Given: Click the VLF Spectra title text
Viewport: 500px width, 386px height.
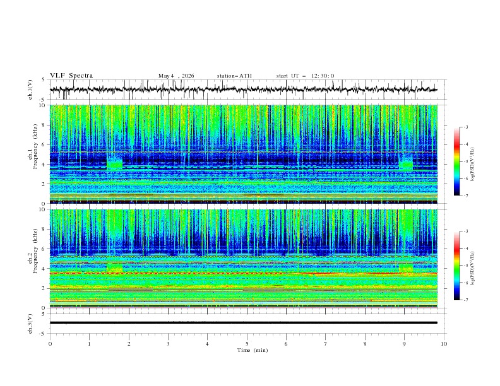Looking at the screenshot, I should [x=71, y=76].
